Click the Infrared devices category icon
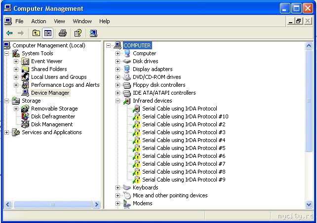The height and width of the screenshot is (223, 317). tap(127, 101)
